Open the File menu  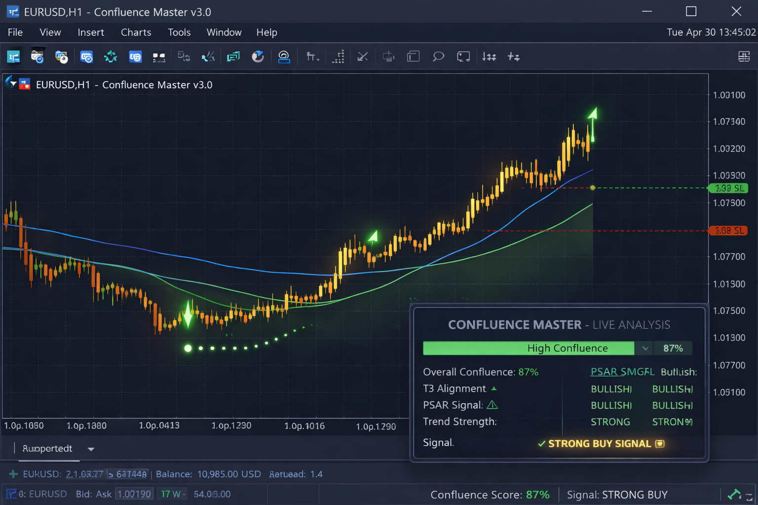pos(15,32)
